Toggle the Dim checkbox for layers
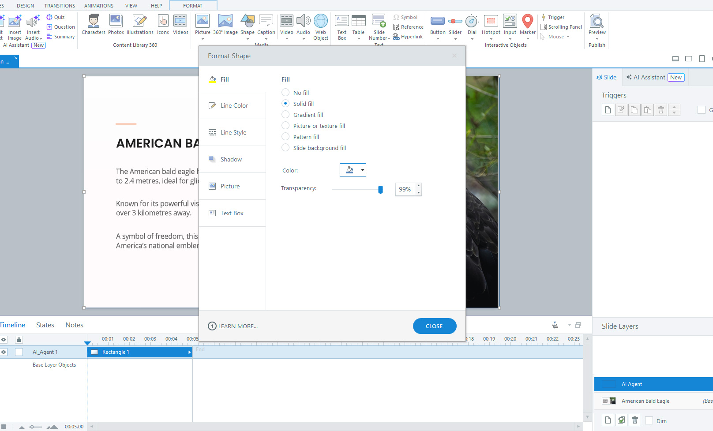Viewport: 713px width, 431px height. [649, 421]
